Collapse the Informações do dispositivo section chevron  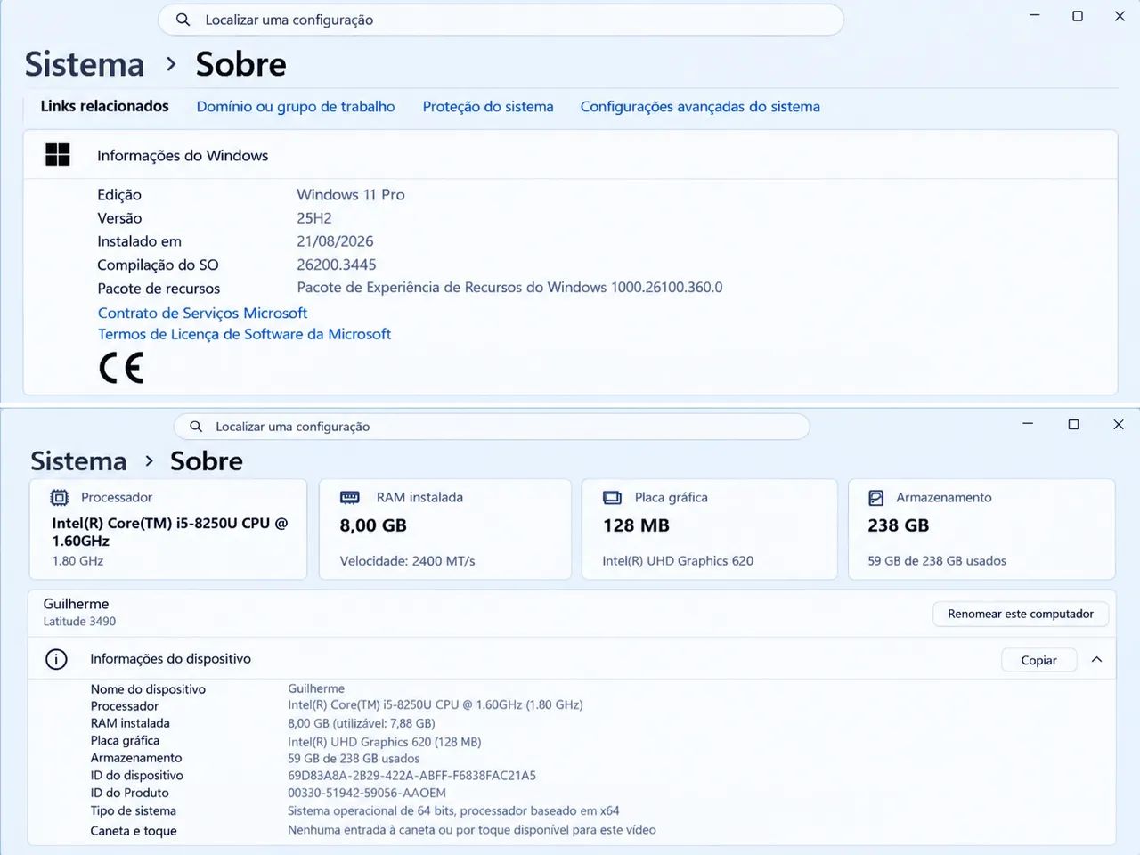coord(1096,660)
